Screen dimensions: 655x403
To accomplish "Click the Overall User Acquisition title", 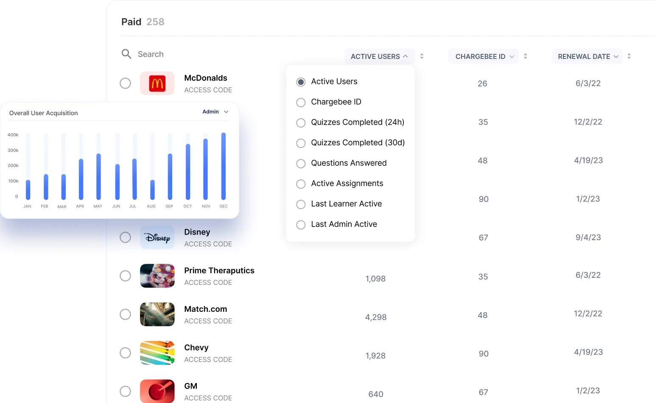I will pyautogui.click(x=44, y=113).
